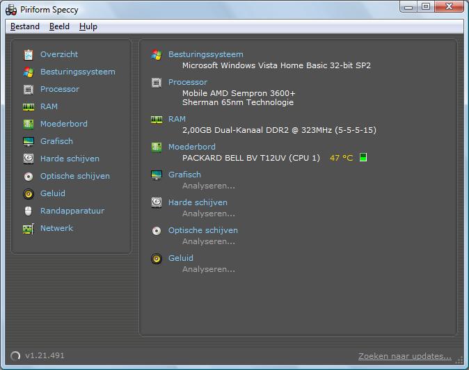
Task: Click the Processor chip icon in summary panel
Action: tap(157, 83)
